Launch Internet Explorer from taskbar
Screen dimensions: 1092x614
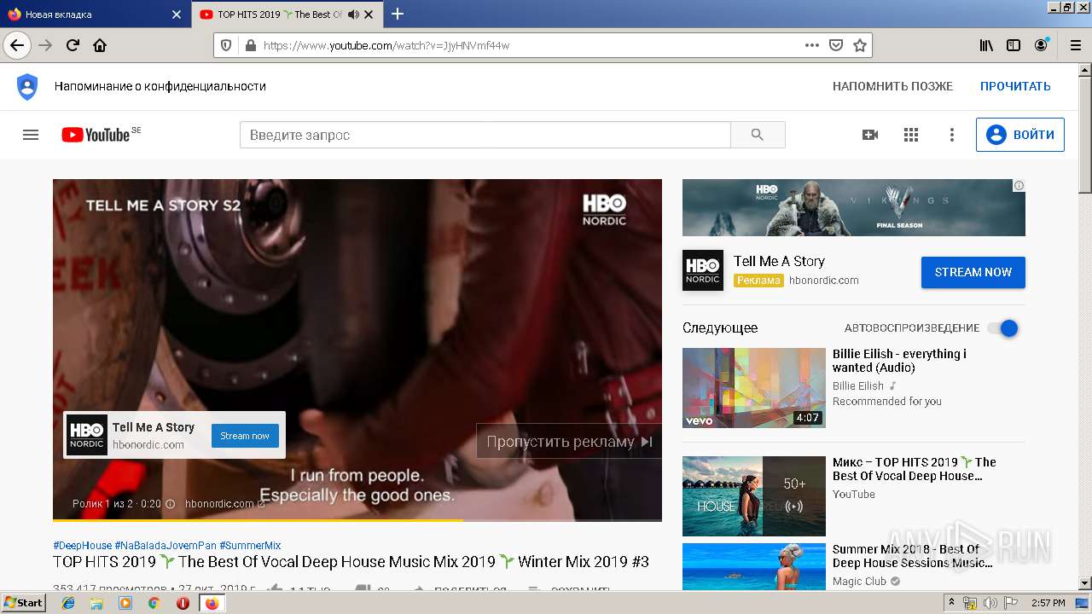68,603
